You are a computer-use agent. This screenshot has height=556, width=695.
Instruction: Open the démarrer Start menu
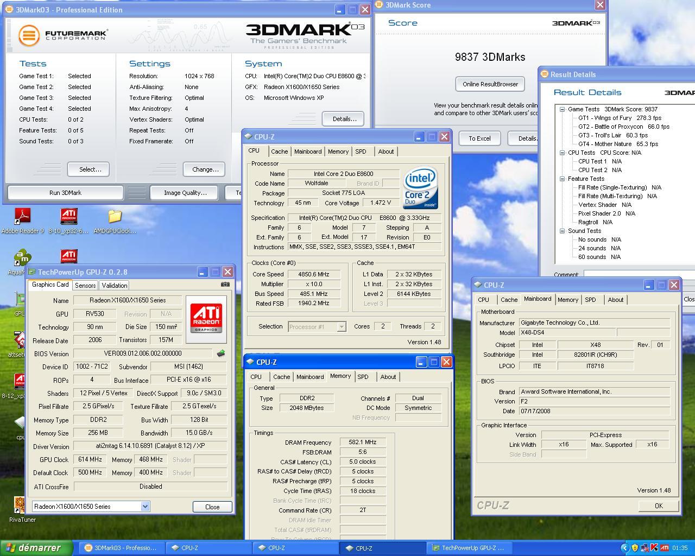(36, 548)
